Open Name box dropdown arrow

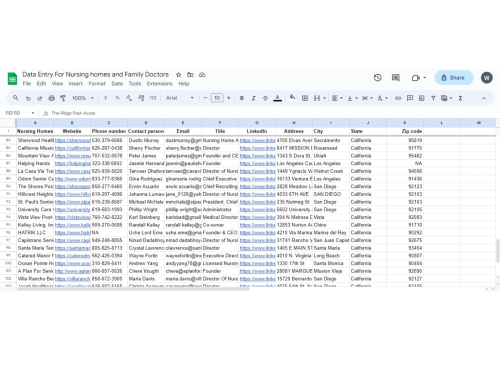(33, 113)
